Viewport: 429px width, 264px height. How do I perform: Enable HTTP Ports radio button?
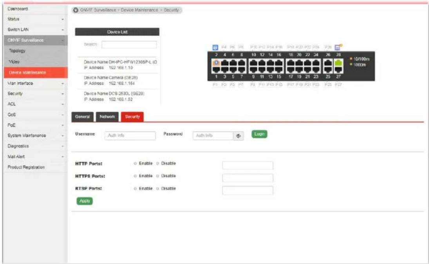pos(135,164)
